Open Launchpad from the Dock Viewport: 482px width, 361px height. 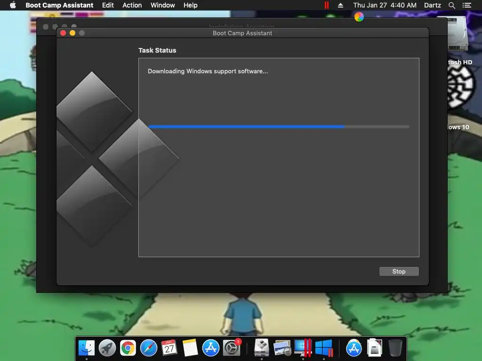click(x=107, y=348)
